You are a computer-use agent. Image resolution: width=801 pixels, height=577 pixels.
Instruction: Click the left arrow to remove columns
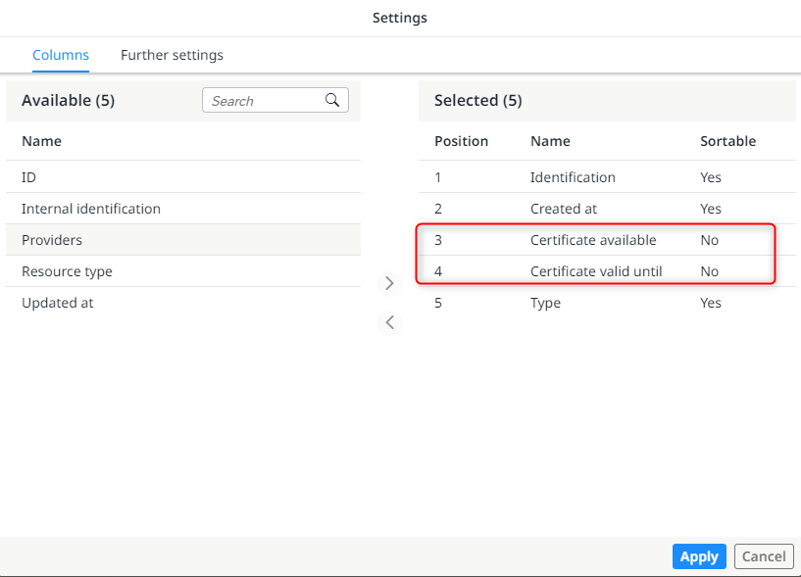pyautogui.click(x=389, y=321)
